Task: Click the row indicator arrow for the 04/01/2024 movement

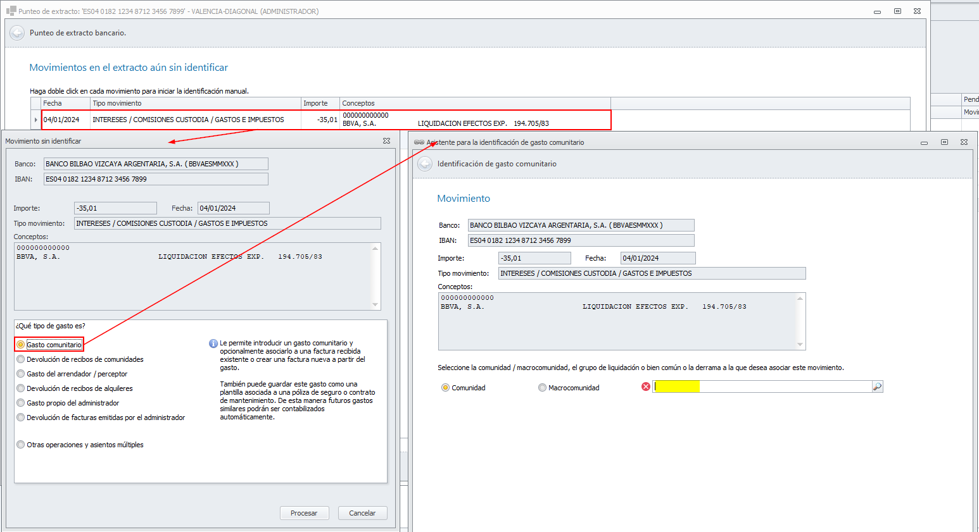Action: tap(35, 120)
